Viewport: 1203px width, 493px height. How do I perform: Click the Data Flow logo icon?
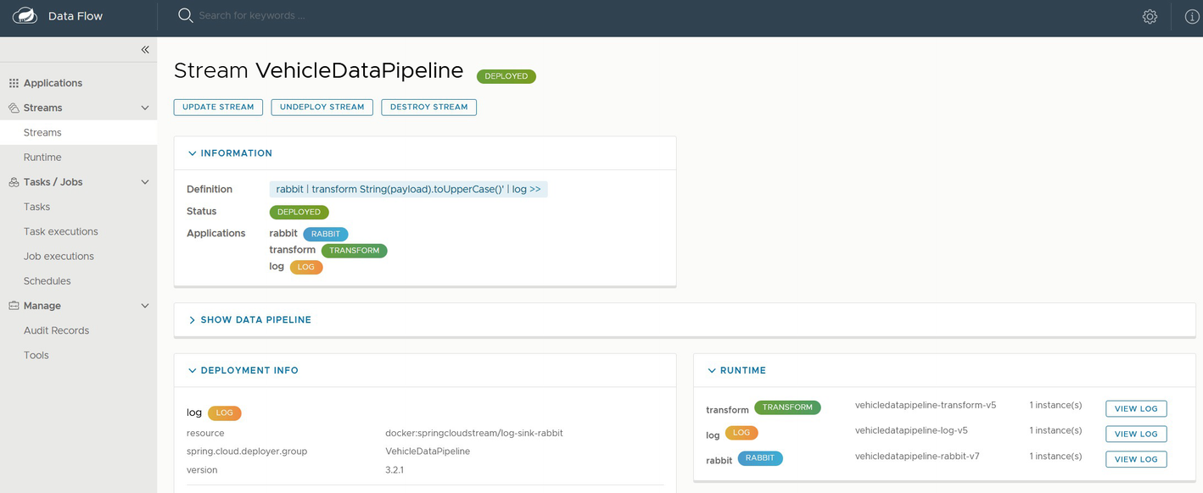(25, 16)
